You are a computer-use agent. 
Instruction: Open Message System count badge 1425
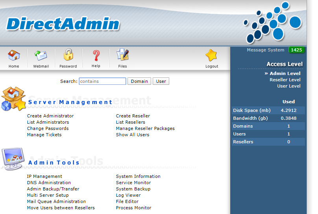(x=296, y=50)
